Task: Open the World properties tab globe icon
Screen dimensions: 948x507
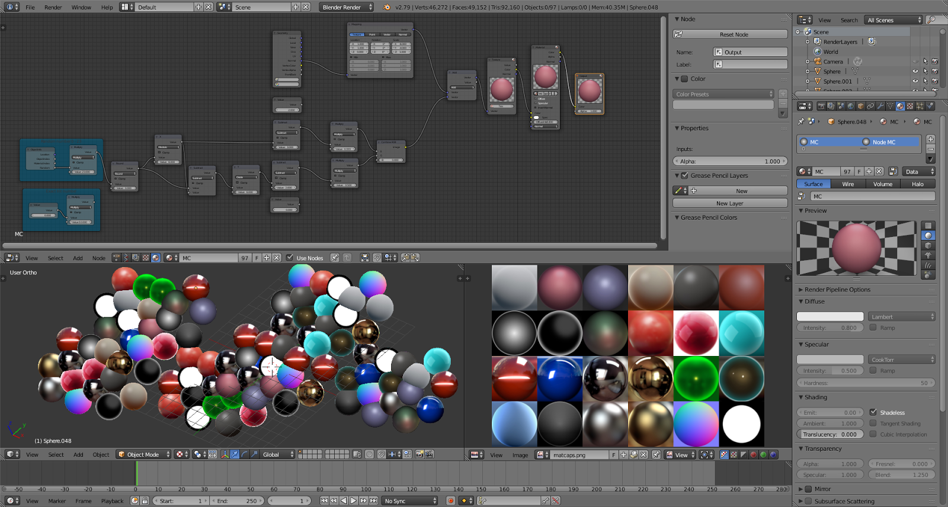Action: (x=851, y=106)
